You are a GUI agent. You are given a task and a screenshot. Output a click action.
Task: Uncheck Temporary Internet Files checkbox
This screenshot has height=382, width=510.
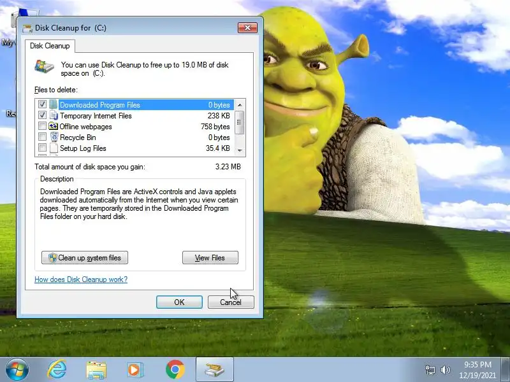(x=42, y=115)
